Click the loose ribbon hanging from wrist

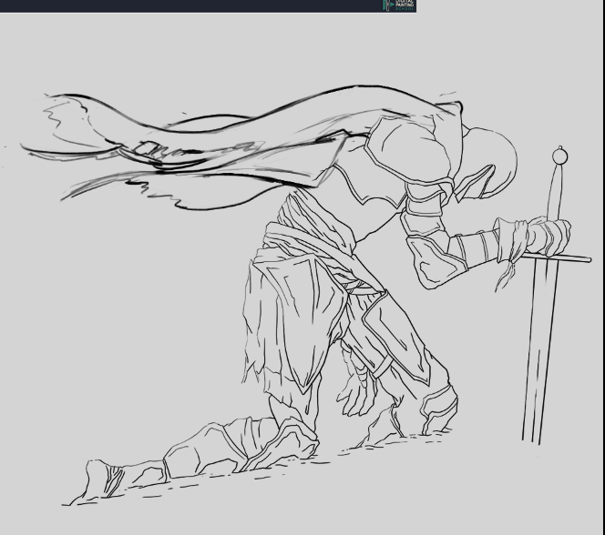[x=503, y=273]
